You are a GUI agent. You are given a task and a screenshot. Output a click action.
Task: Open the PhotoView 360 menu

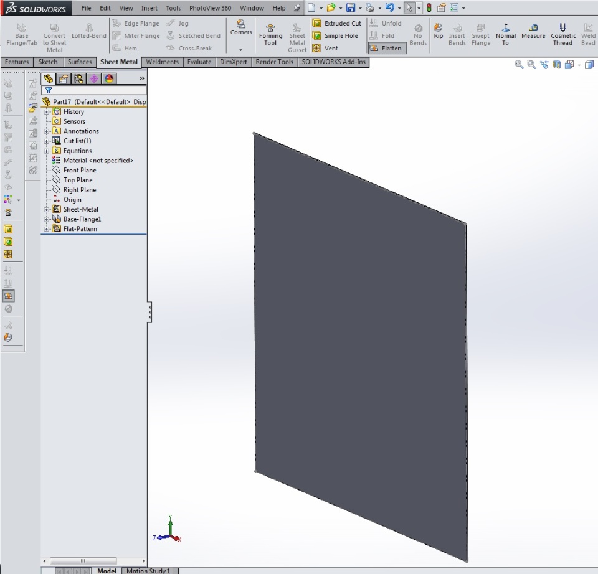[x=210, y=8]
